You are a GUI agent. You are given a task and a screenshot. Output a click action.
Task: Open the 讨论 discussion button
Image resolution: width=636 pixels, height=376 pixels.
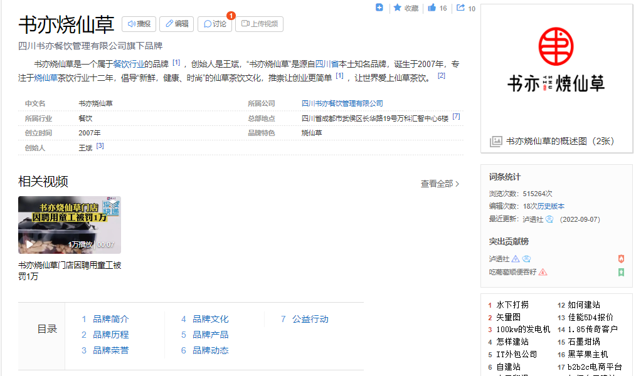tap(215, 24)
